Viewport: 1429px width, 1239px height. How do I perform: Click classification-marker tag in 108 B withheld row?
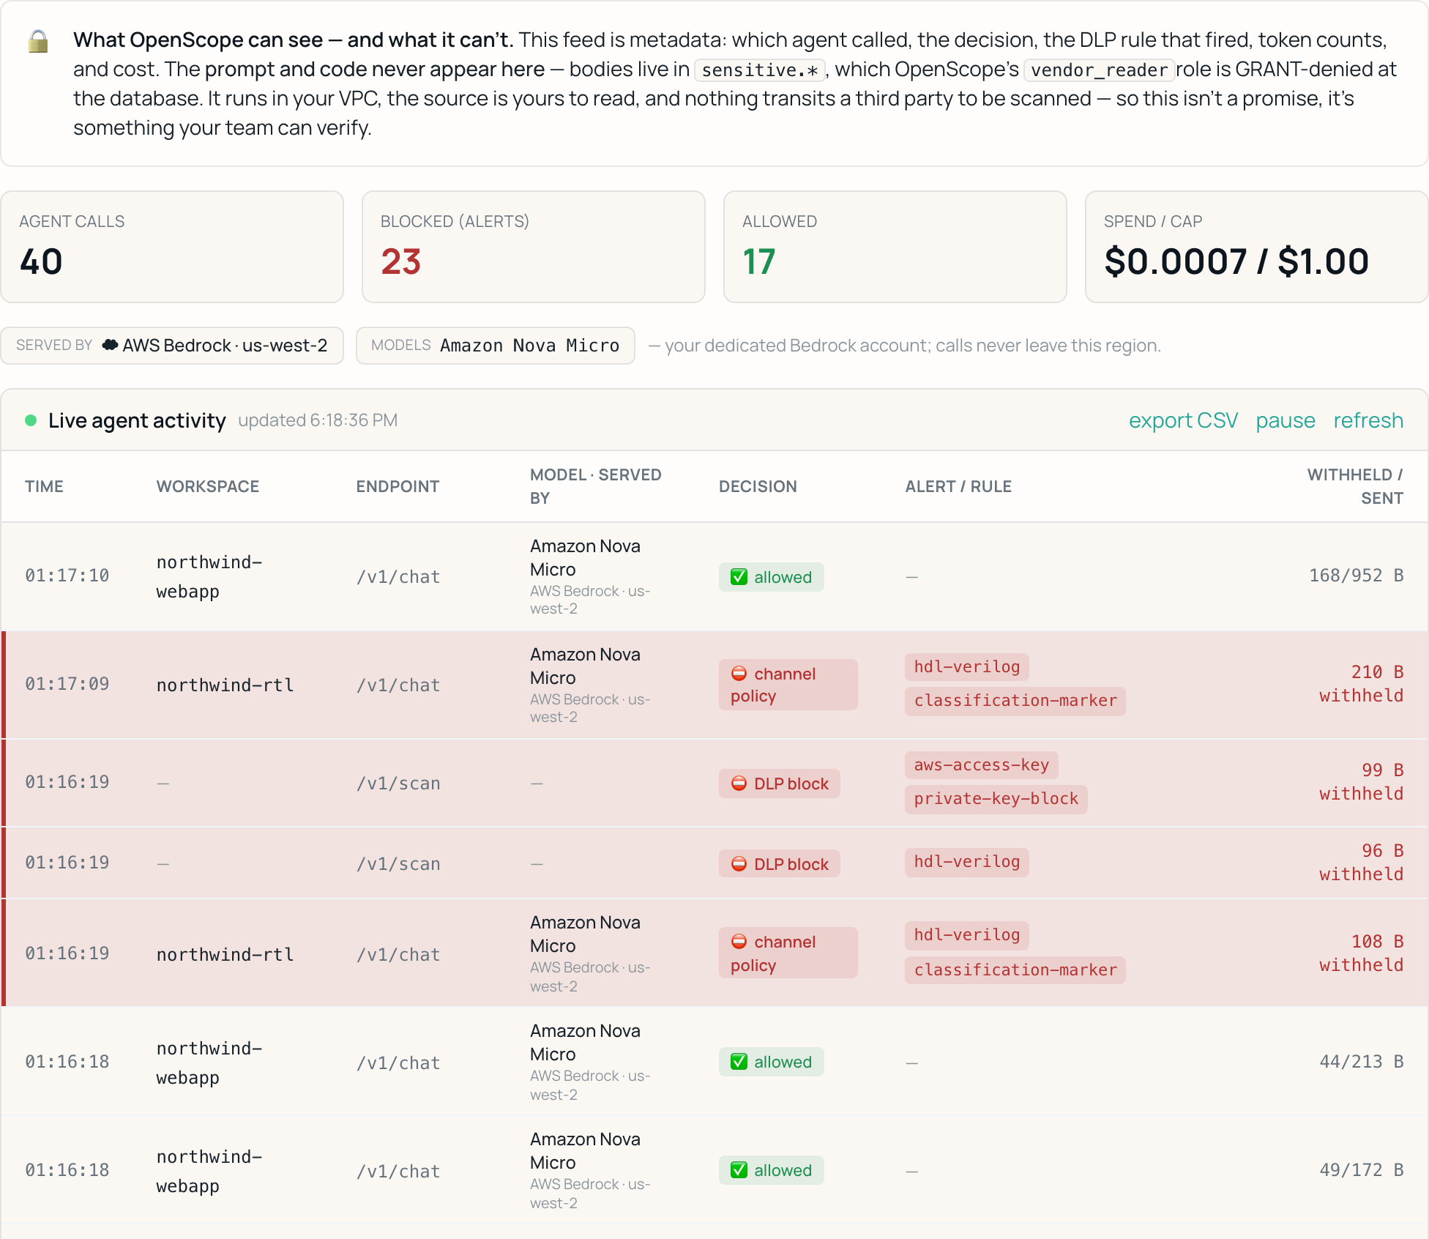pyautogui.click(x=1015, y=970)
